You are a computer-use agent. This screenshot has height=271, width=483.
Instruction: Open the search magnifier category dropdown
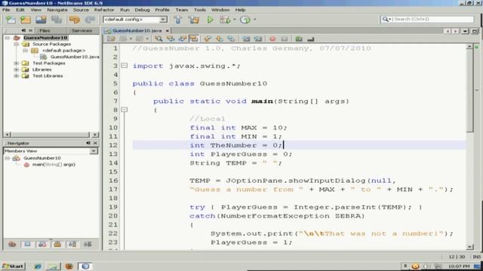tap(386, 19)
